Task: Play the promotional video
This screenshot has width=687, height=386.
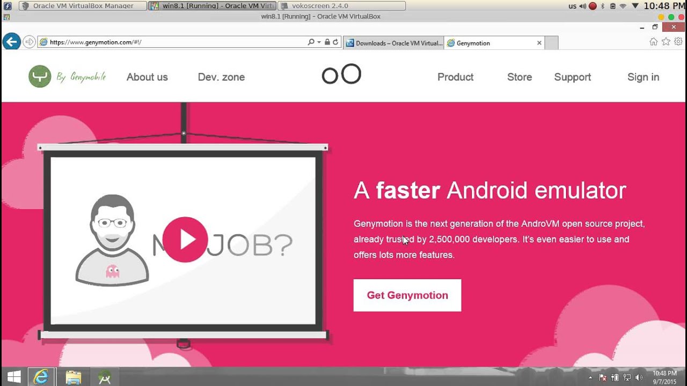Action: [185, 240]
